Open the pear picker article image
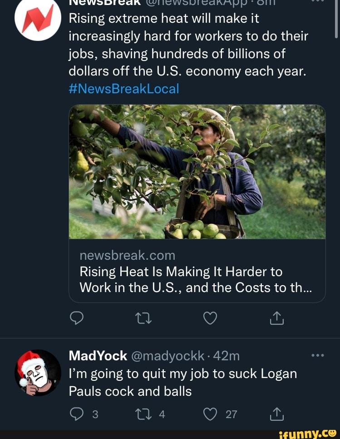Image resolution: width=340 pixels, height=439 pixels. coord(197,172)
